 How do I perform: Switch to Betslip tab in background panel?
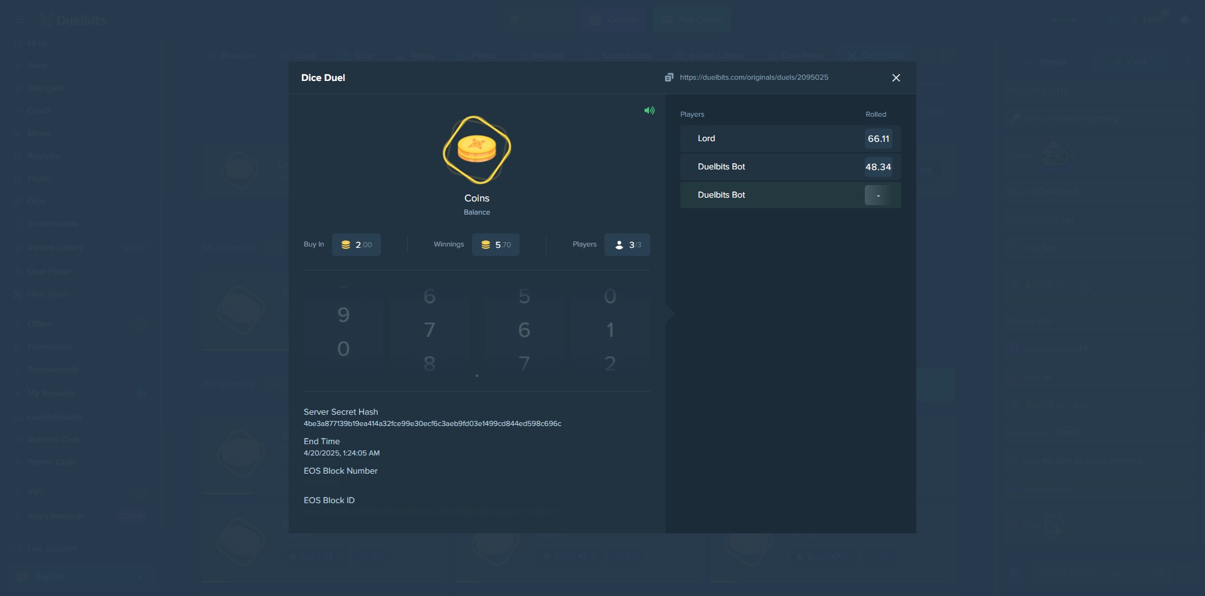point(1047,62)
